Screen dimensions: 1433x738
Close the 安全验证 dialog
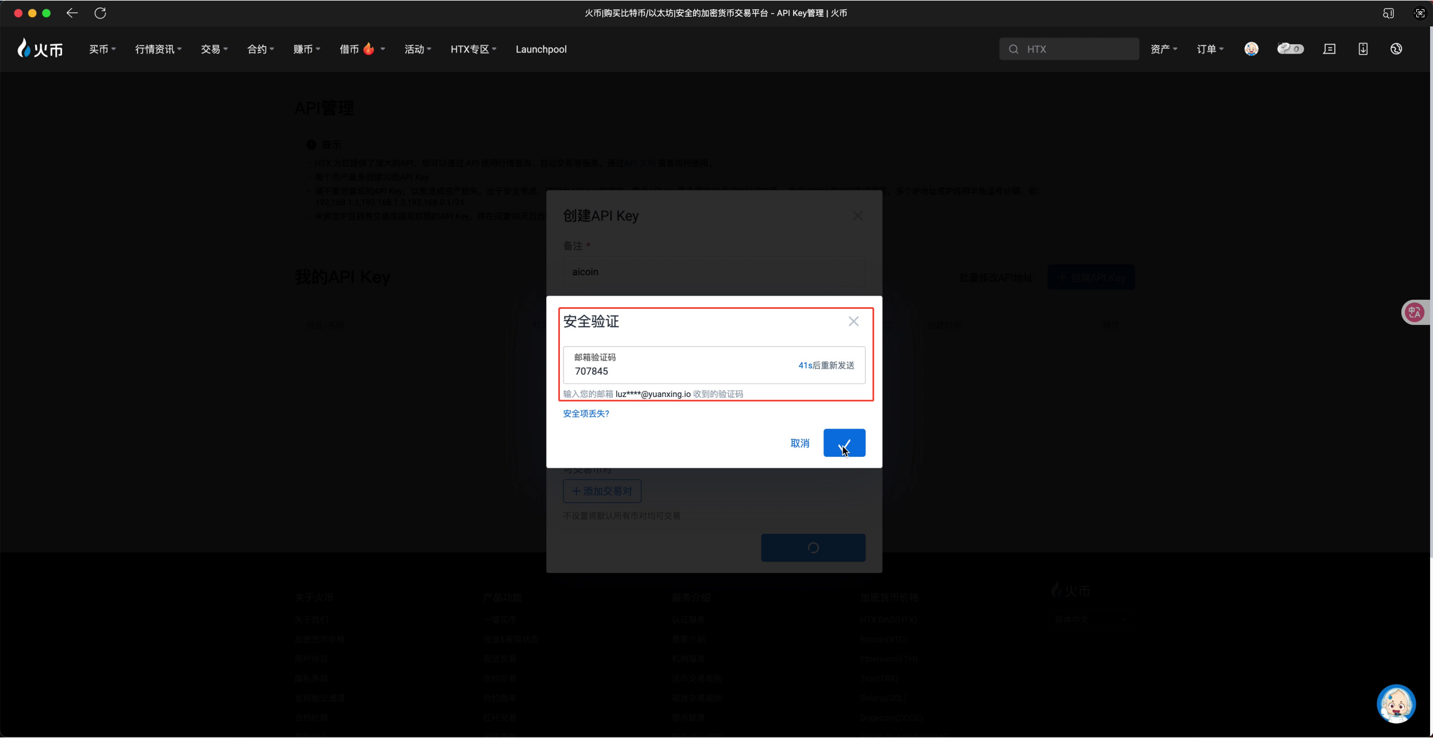pos(853,322)
